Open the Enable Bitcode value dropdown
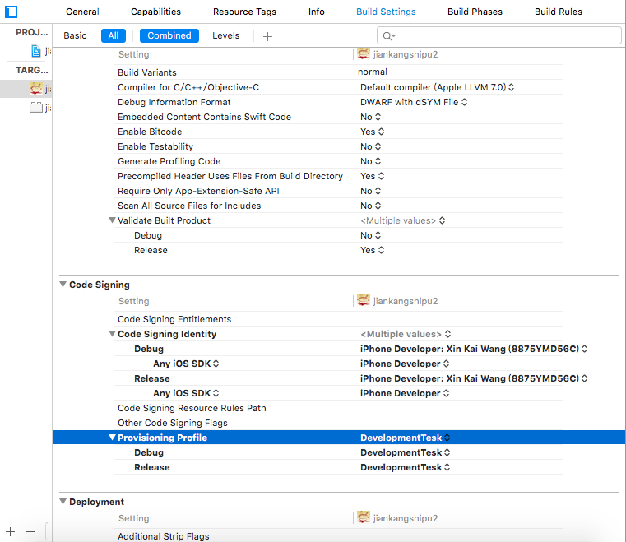This screenshot has width=626, height=542. click(x=373, y=132)
